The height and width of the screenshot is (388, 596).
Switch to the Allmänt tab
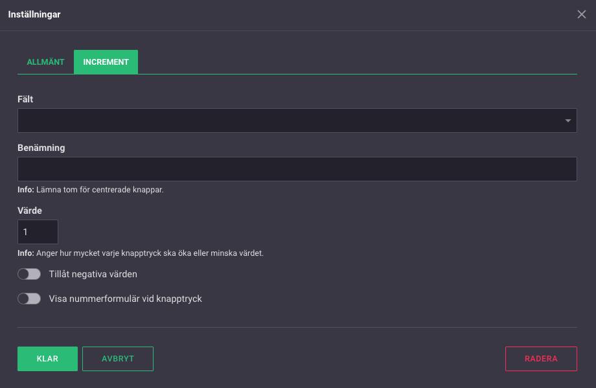tap(45, 62)
